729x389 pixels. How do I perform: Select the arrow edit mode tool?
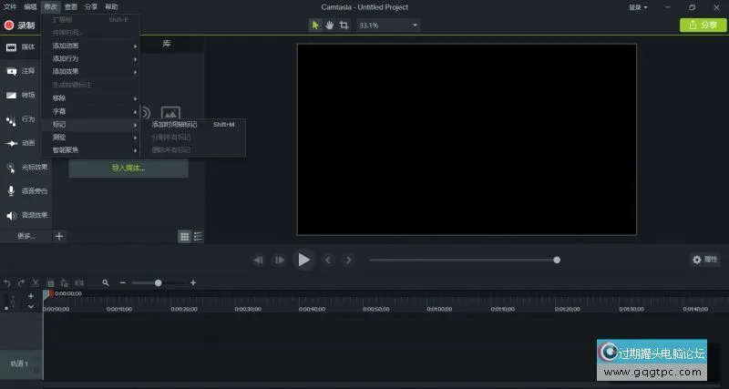coord(315,26)
